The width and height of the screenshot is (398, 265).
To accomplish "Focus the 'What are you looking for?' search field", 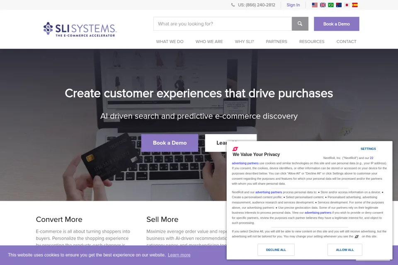I will coord(222,24).
